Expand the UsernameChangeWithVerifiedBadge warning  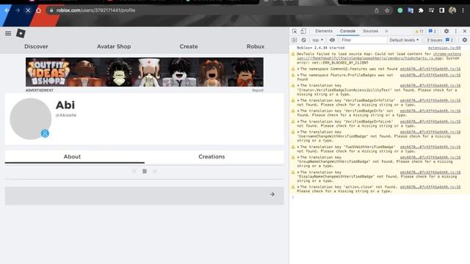point(298,132)
